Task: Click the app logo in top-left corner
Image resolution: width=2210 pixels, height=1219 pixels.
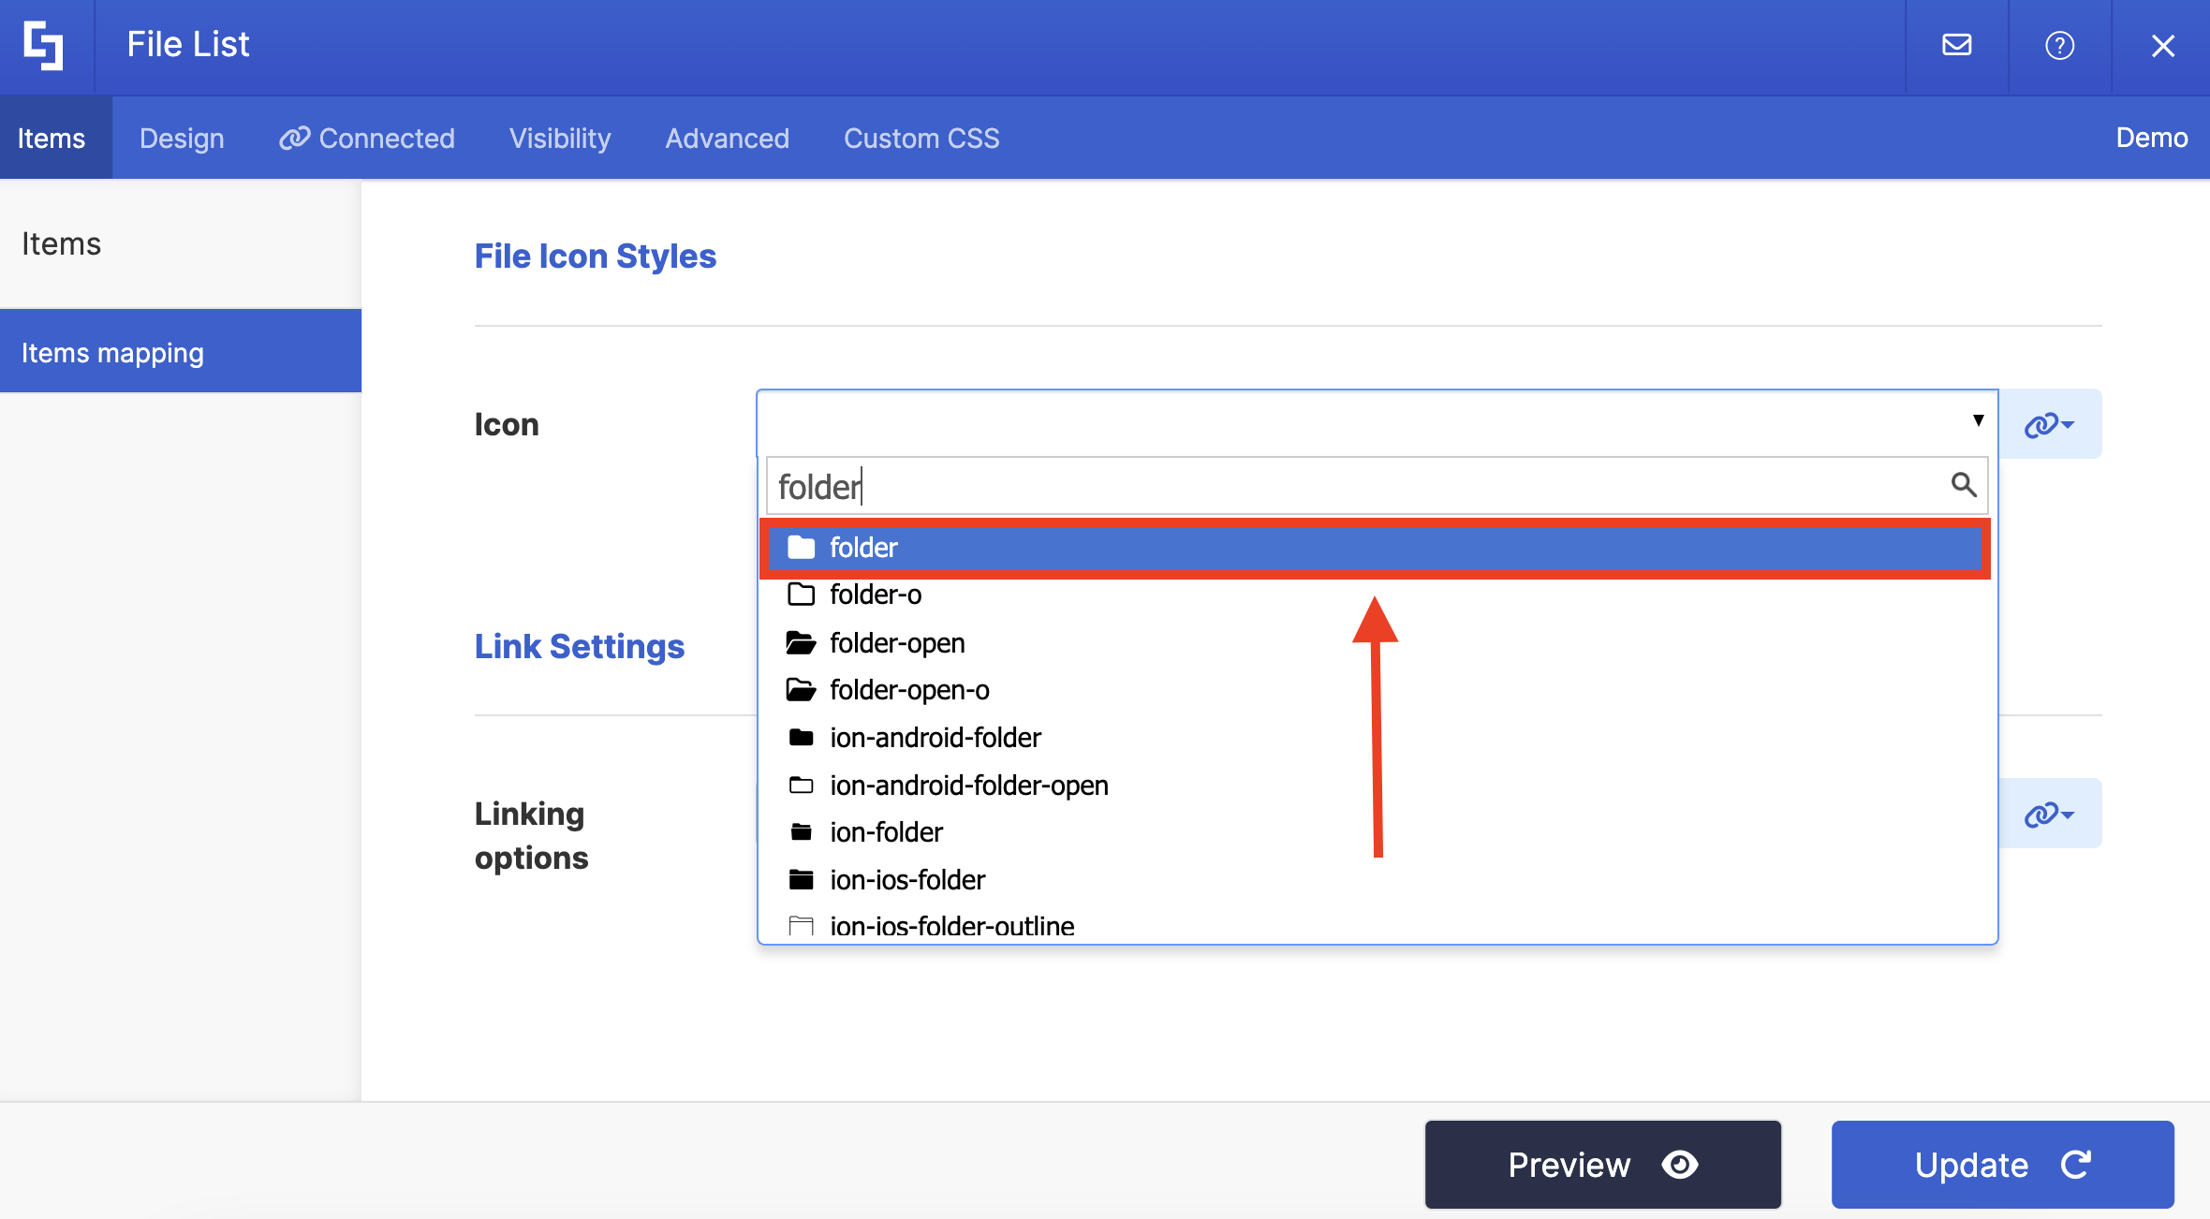Action: (x=44, y=45)
